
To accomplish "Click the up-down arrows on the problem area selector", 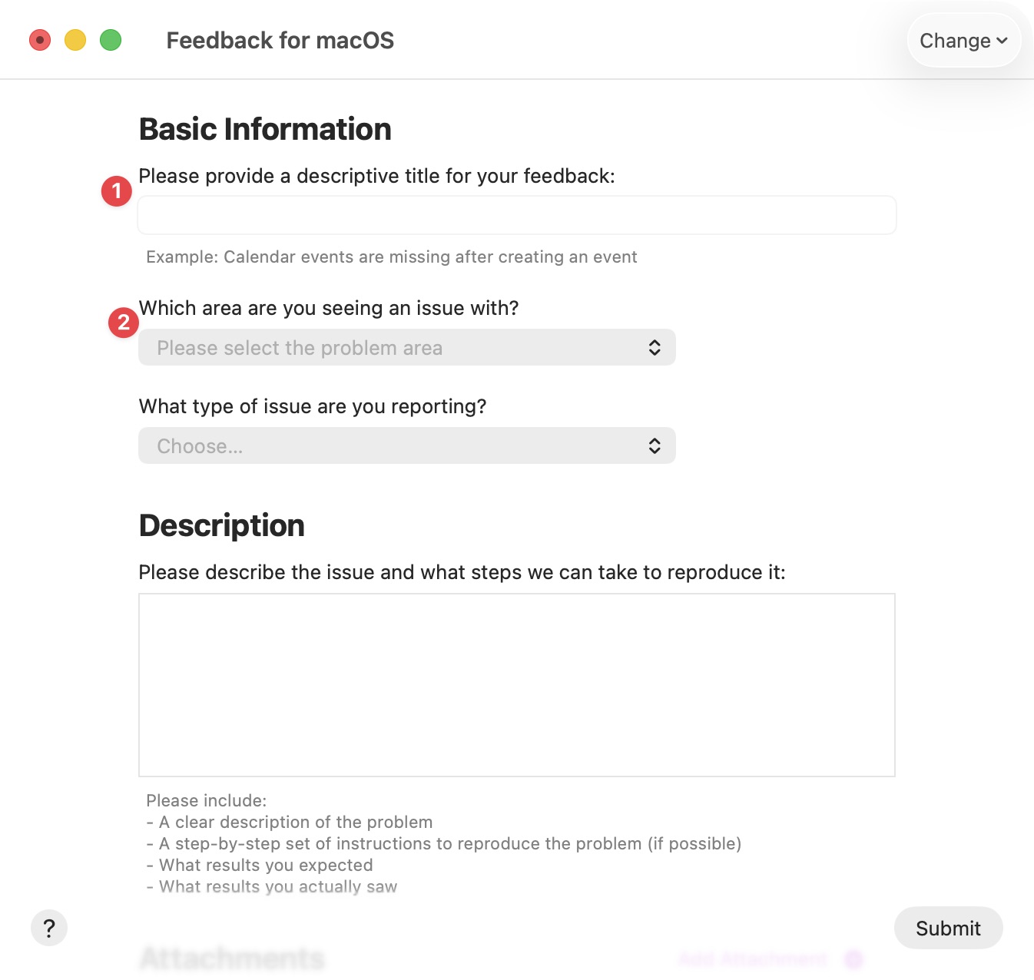I will pyautogui.click(x=655, y=347).
